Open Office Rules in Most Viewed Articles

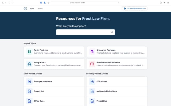[54, 101]
